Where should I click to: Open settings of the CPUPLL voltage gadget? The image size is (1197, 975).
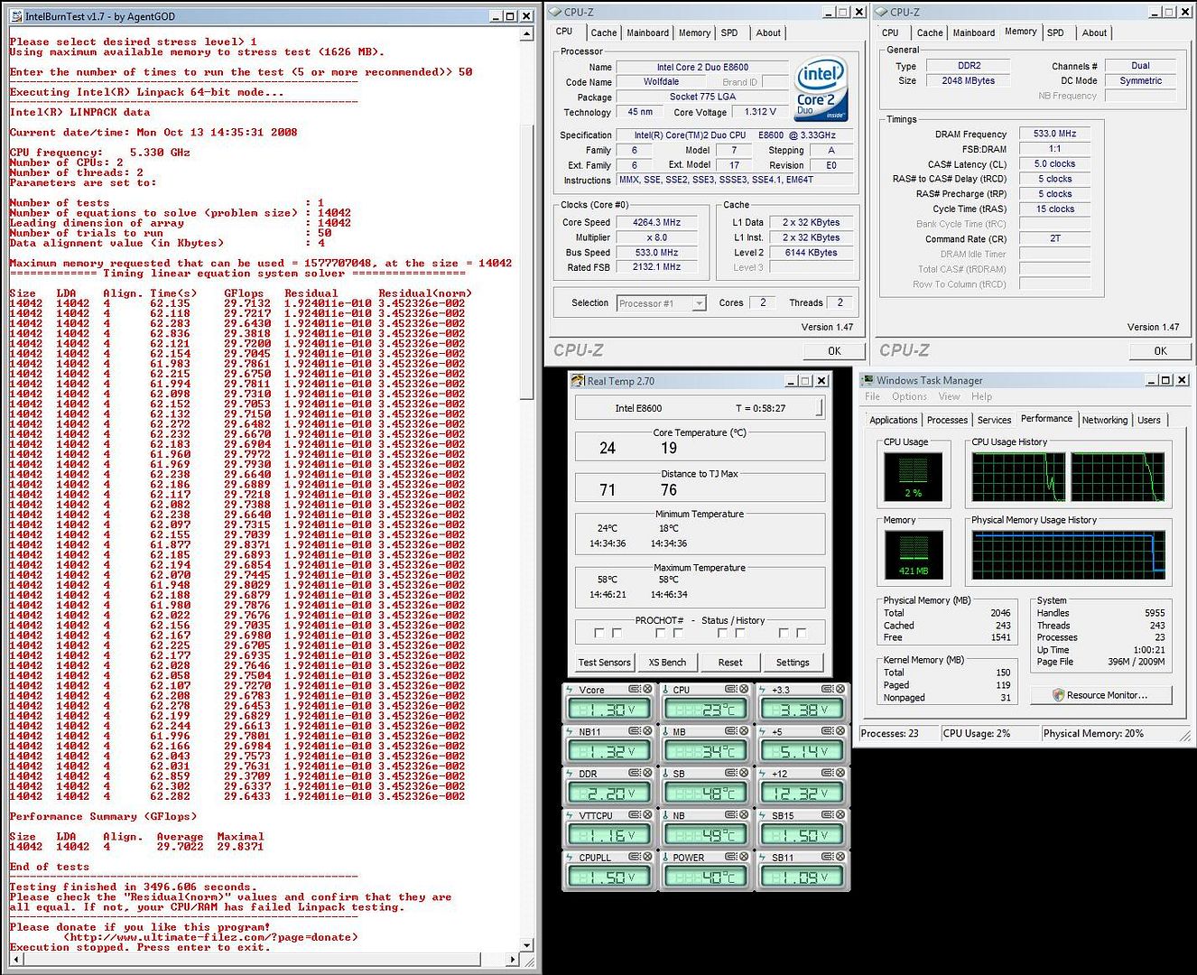pyautogui.click(x=635, y=857)
